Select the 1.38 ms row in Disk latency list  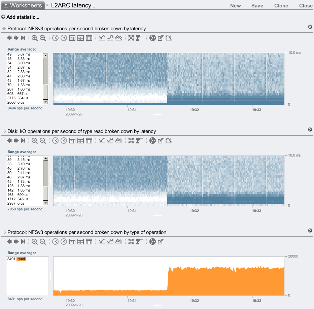pos(25,186)
